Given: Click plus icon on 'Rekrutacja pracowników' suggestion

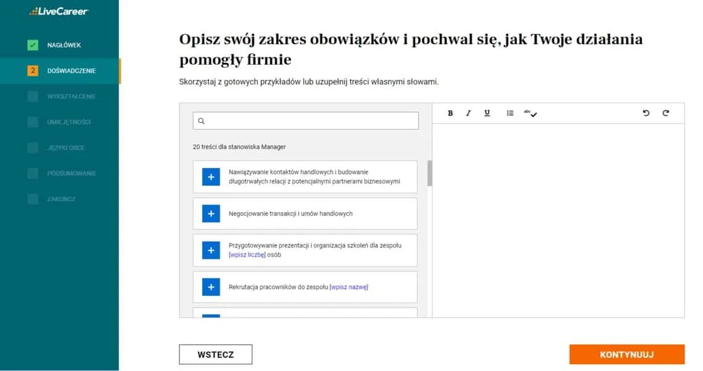Looking at the screenshot, I should (211, 287).
